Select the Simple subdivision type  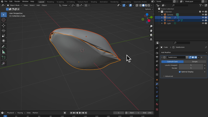[x=194, y=62]
